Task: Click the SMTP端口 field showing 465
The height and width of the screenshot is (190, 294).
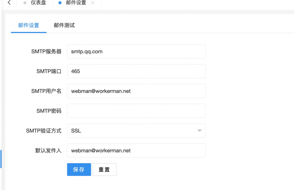Action: [x=136, y=71]
